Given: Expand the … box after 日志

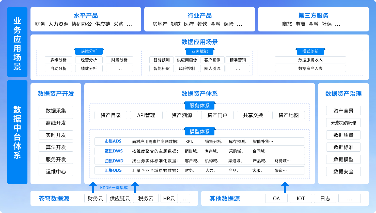Looking at the screenshot, I should (350, 199).
